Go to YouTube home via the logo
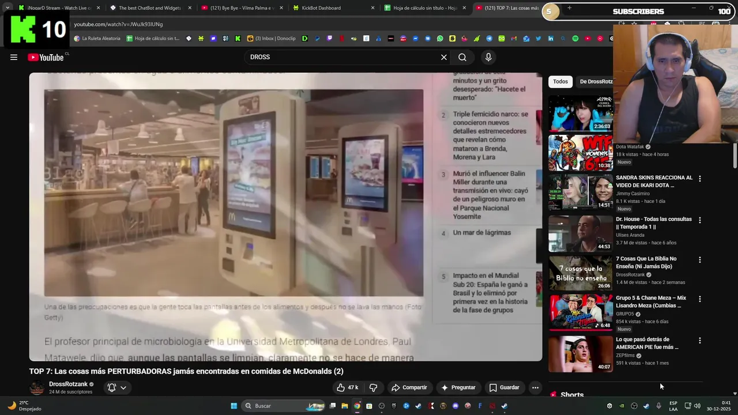 click(46, 57)
